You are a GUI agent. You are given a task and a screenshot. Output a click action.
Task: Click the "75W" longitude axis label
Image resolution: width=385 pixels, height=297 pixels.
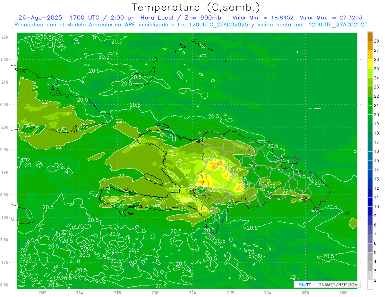click(x=80, y=293)
